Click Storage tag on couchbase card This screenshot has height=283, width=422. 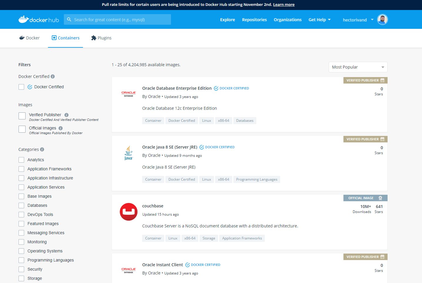pos(209,238)
